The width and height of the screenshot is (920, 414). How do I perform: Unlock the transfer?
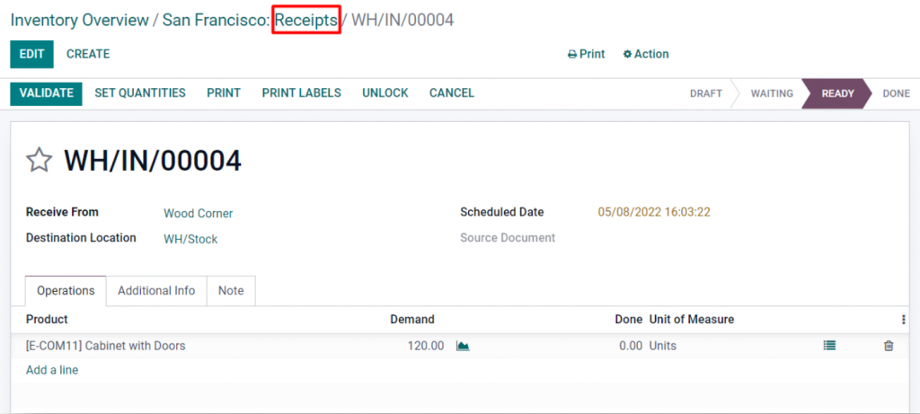(385, 93)
